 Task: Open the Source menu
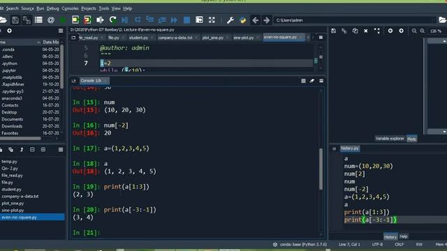click(27, 8)
